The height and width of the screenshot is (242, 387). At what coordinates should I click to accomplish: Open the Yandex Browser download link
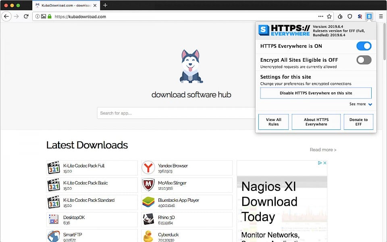(173, 166)
